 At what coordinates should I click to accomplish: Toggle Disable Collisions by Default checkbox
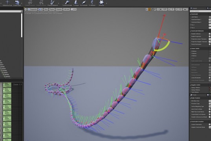pos(210,117)
